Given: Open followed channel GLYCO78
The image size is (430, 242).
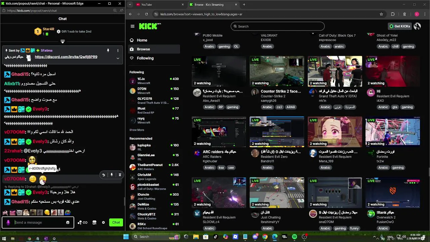Looking at the screenshot, I should [154, 100].
